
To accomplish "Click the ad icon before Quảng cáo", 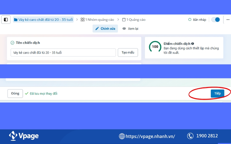I will click(x=124, y=20).
